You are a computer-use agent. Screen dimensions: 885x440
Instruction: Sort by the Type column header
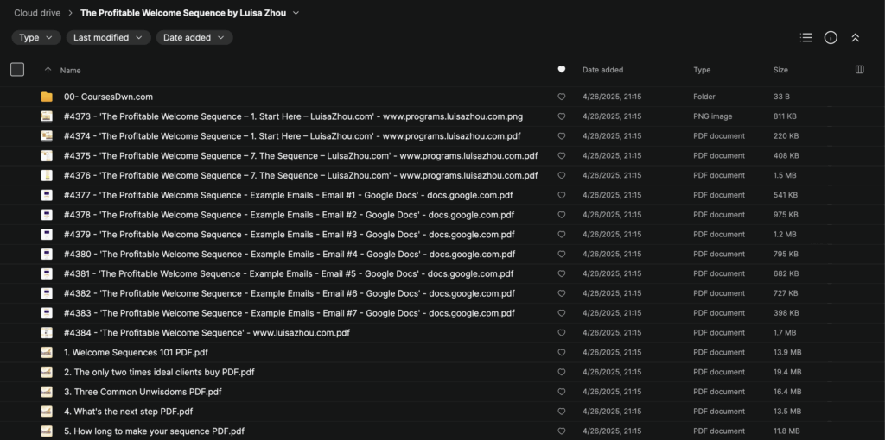coord(702,70)
